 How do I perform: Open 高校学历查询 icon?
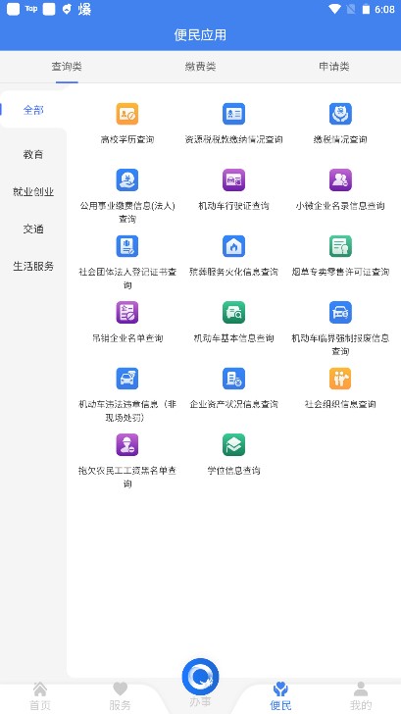127,114
